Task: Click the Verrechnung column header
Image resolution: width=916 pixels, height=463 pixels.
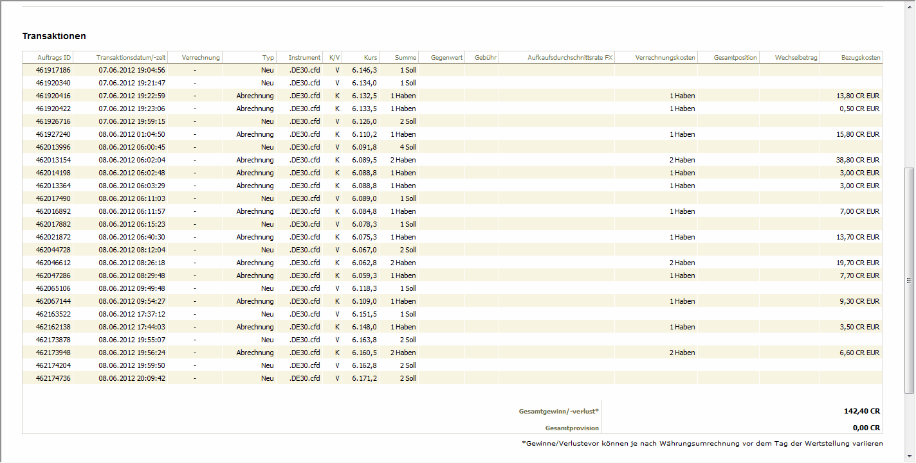Action: pos(201,58)
